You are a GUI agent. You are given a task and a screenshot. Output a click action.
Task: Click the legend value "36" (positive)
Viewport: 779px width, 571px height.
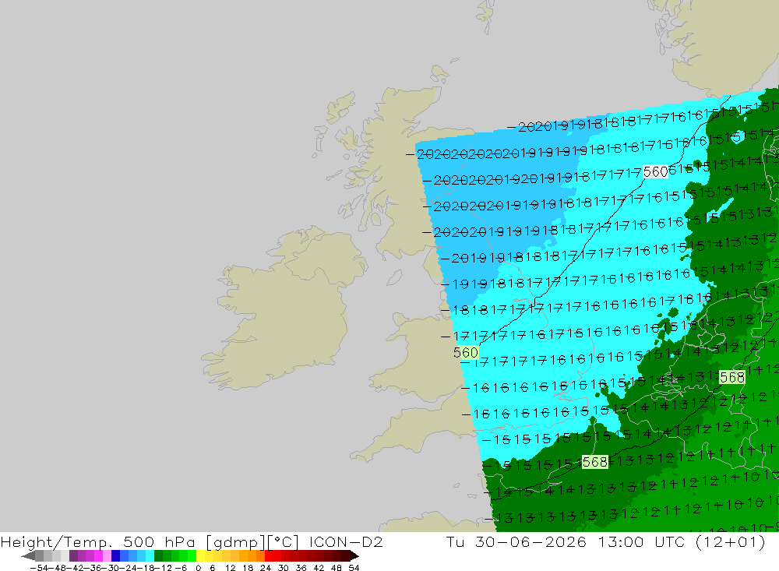[301, 568]
